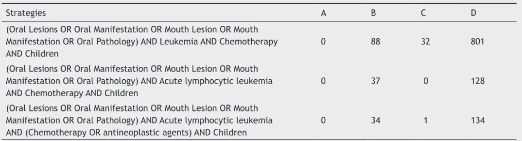Click the Strategies column header
The width and height of the screenshot is (522, 141).
[x=20, y=12]
